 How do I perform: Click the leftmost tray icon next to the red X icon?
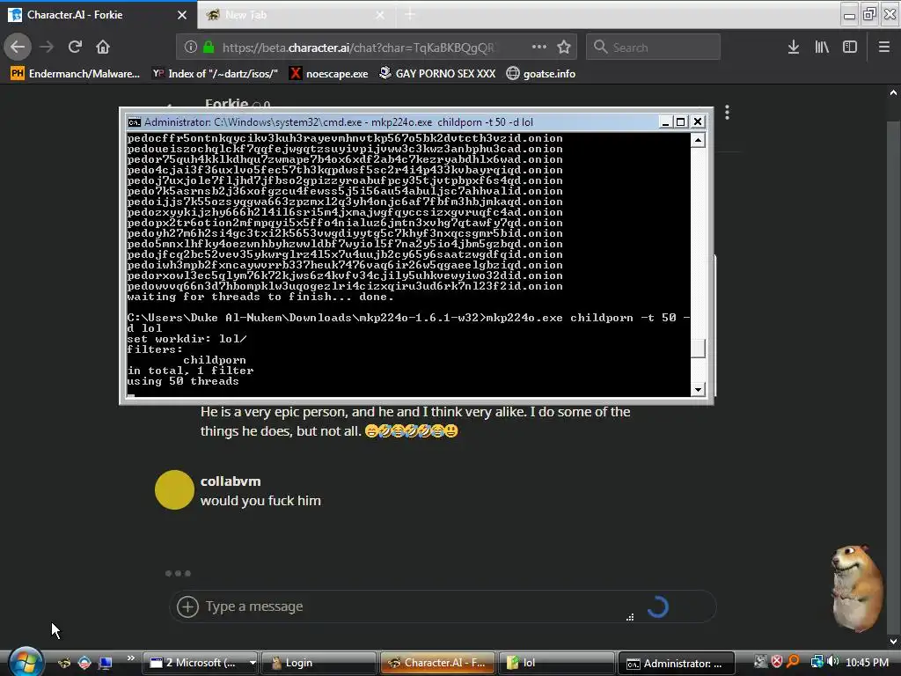coord(760,662)
